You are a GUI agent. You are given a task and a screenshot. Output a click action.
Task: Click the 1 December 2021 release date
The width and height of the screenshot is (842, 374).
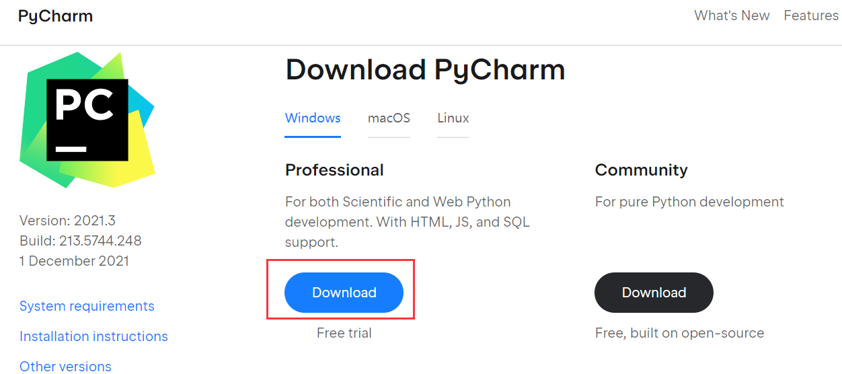(x=74, y=261)
